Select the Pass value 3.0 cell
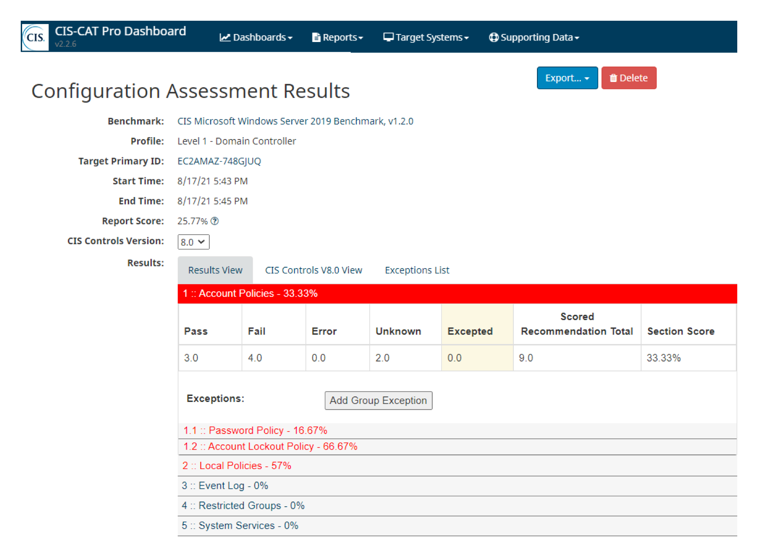Image resolution: width=758 pixels, height=559 pixels. click(210, 358)
